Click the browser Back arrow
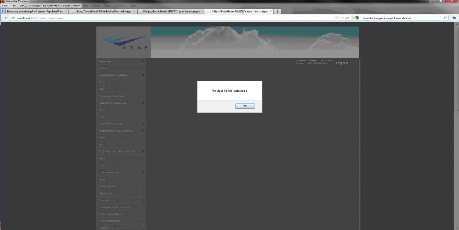Viewport: 459px width, 230px height. (6, 18)
